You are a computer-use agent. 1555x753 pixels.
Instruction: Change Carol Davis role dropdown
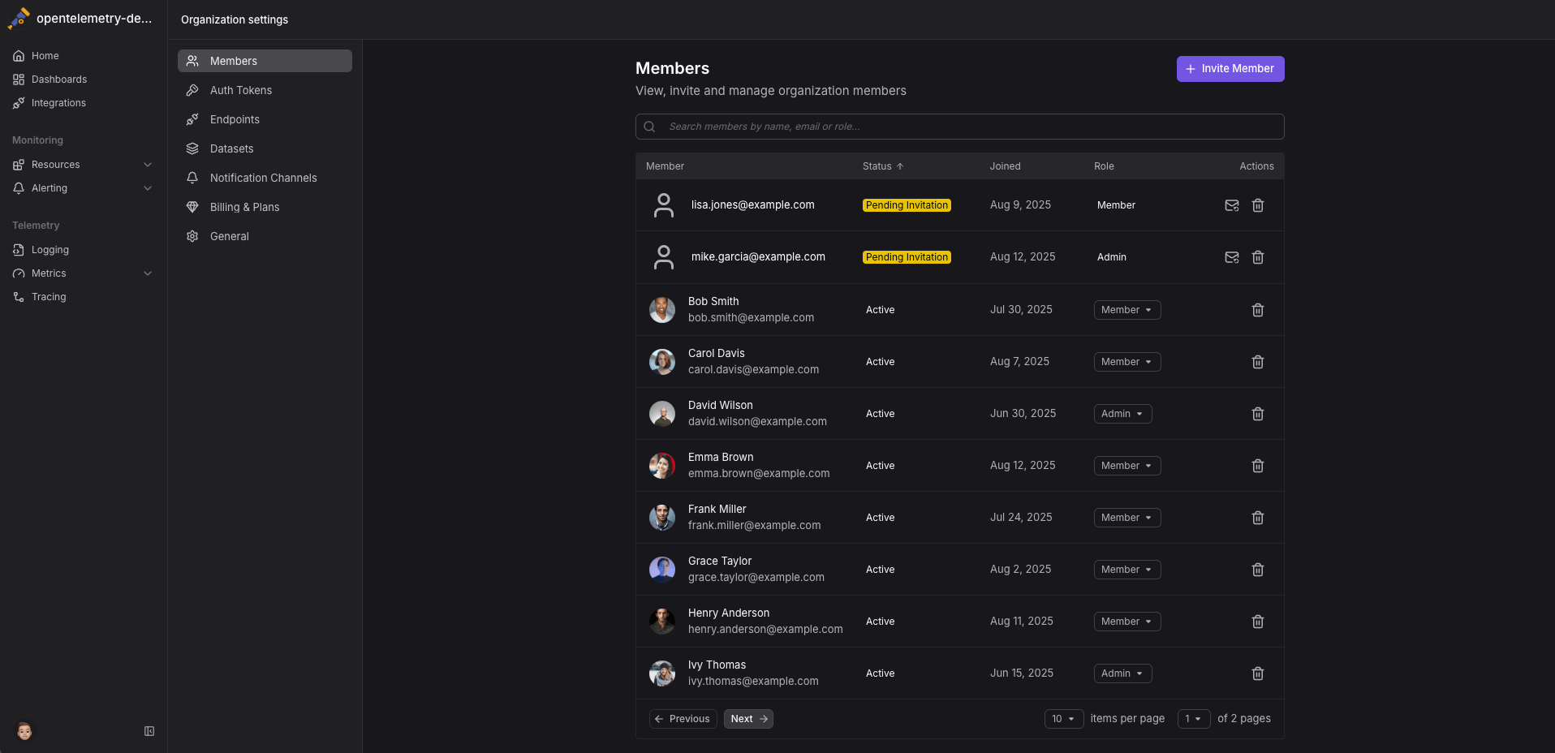pyautogui.click(x=1126, y=362)
